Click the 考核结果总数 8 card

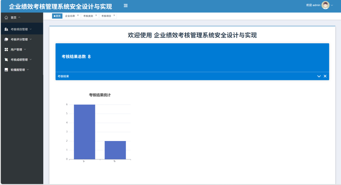[192, 57]
